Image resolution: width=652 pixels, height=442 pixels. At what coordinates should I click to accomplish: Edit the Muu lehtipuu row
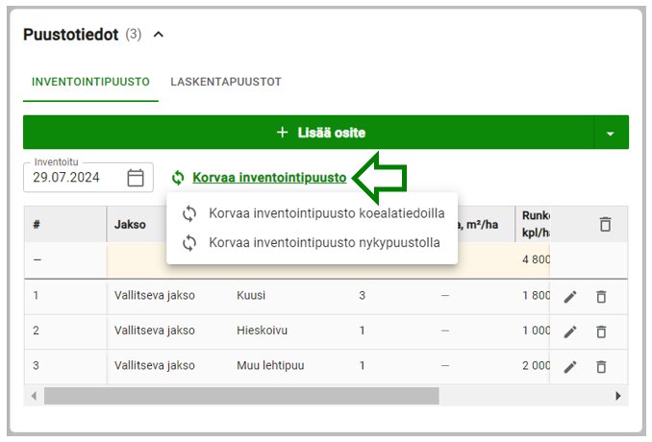[570, 367]
